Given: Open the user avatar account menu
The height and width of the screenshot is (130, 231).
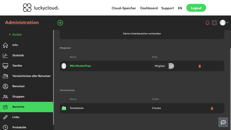Looking at the screenshot, I should tap(224, 23).
